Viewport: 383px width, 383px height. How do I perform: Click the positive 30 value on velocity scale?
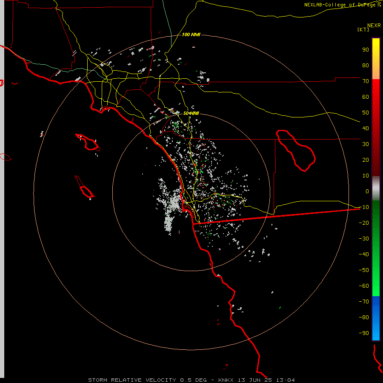(x=366, y=144)
